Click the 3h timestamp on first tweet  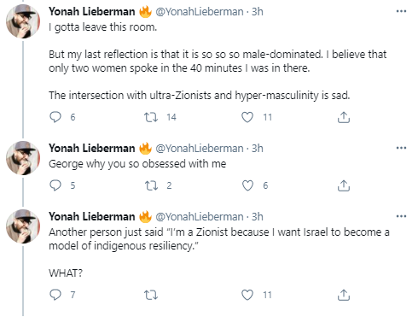[258, 12]
